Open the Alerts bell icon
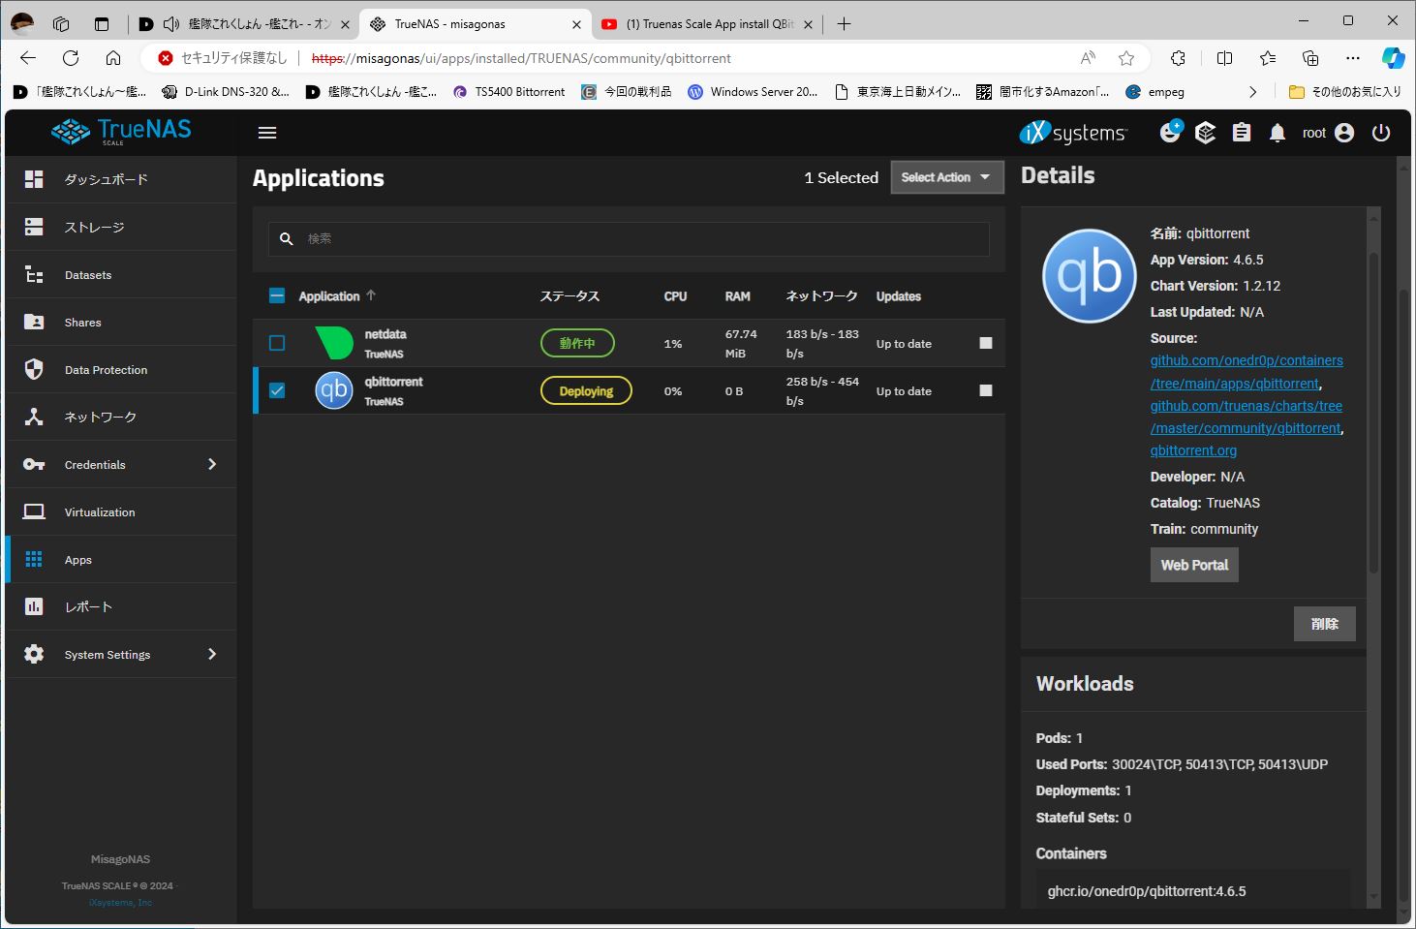1416x929 pixels. pos(1277,133)
